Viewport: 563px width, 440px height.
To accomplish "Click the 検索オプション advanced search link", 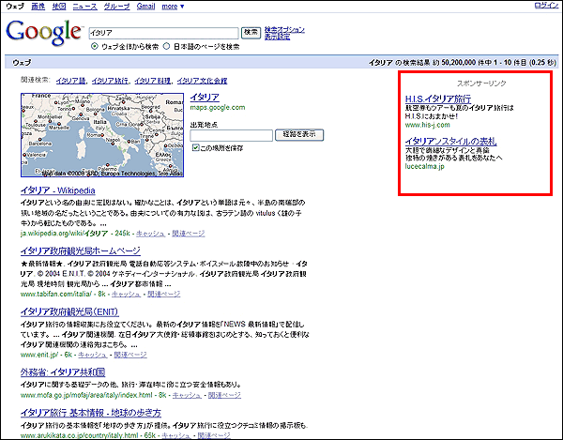I will (x=284, y=29).
